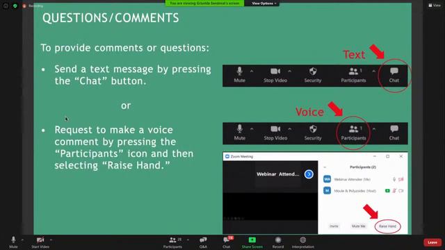This screenshot has width=445, height=250.
Task: Click Mute in the slide's Text example toolbar
Action: pyautogui.click(x=239, y=75)
